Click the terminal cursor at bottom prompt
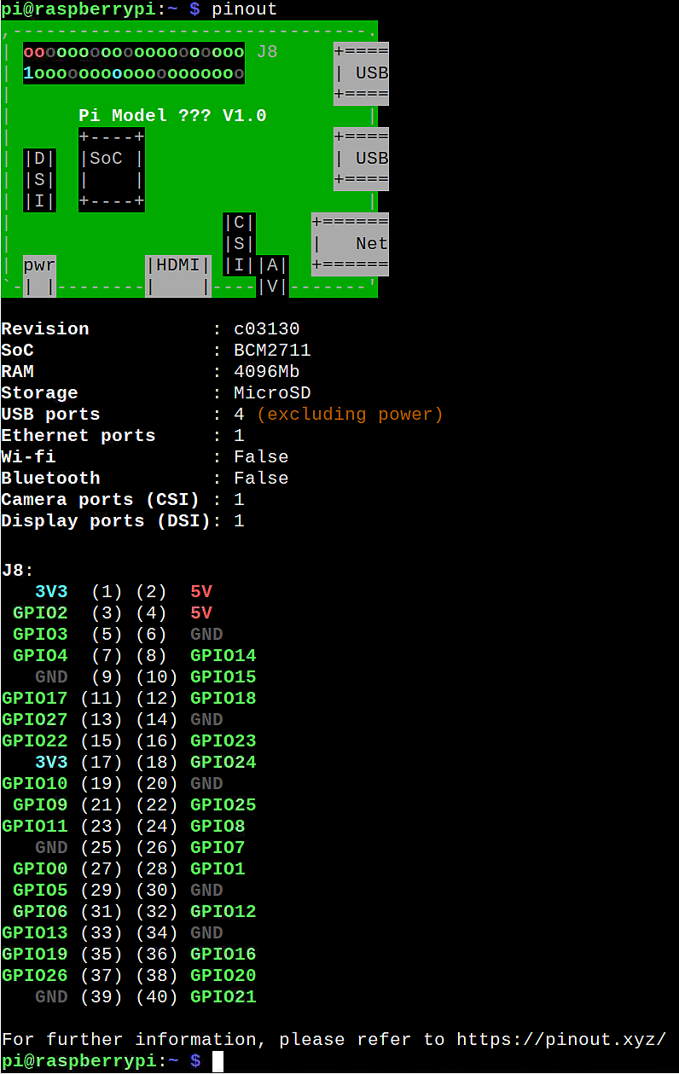The height and width of the screenshot is (1074, 679). (218, 1061)
